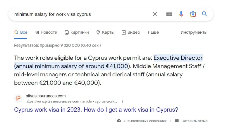Click the pitsasinsurances.com site name
This screenshot has height=122, width=234.
click(x=45, y=96)
